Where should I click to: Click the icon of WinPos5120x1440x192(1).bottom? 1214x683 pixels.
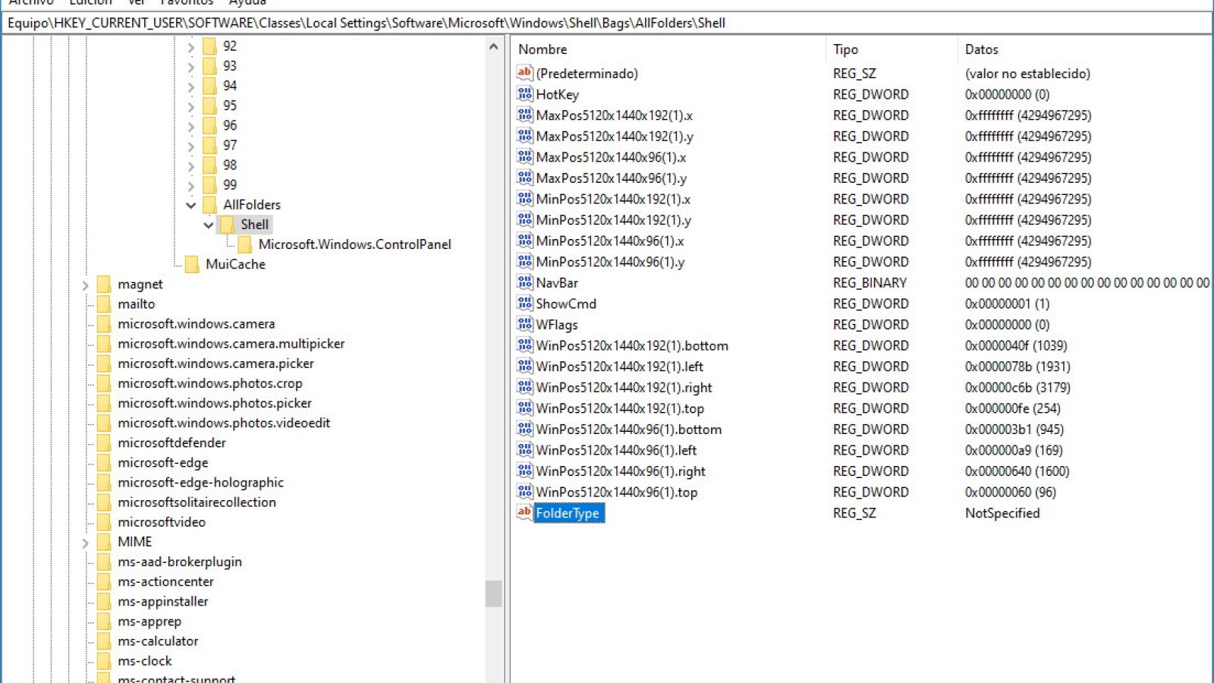point(524,345)
